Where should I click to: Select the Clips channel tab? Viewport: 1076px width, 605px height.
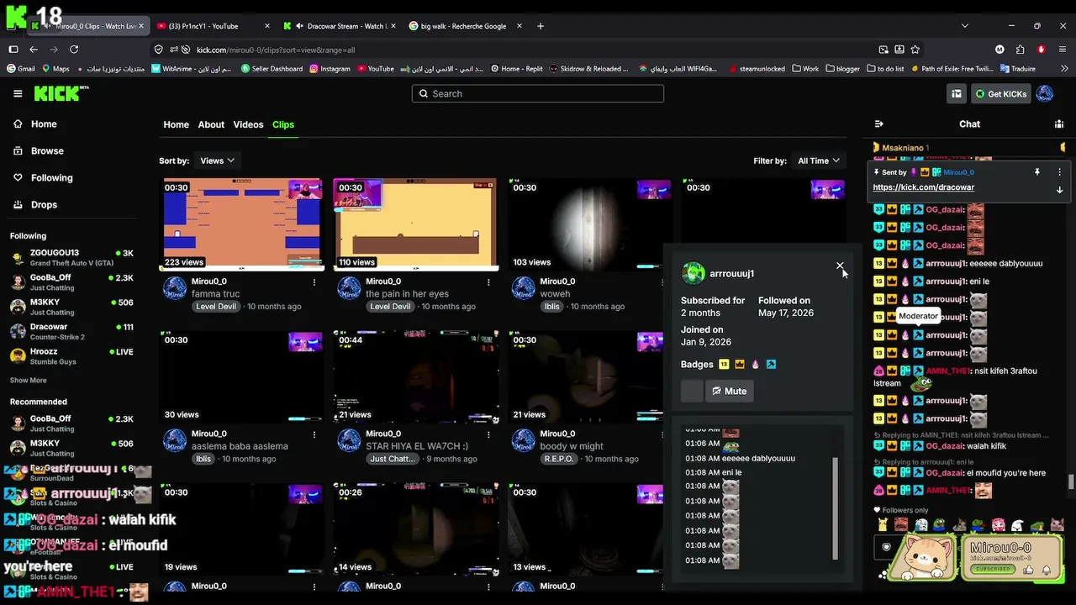[283, 124]
